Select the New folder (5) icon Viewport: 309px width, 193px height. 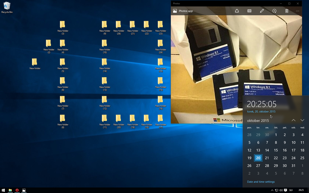pos(63,65)
